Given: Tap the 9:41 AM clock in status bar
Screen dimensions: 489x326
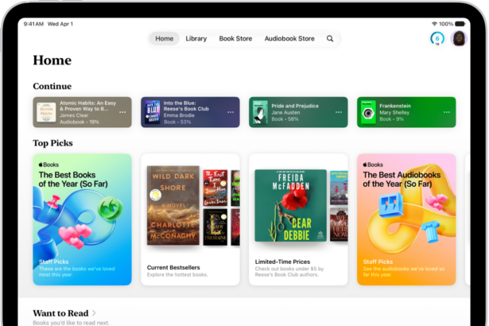Looking at the screenshot, I should [x=33, y=24].
